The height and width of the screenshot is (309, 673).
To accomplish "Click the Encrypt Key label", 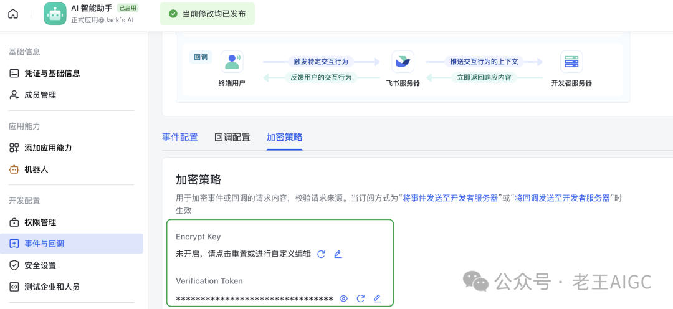I will 198,237.
